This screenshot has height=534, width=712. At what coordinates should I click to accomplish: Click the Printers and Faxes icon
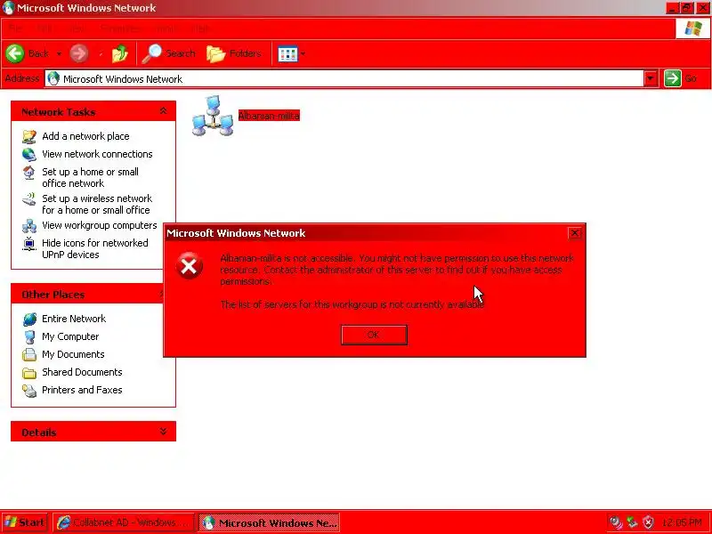point(29,391)
